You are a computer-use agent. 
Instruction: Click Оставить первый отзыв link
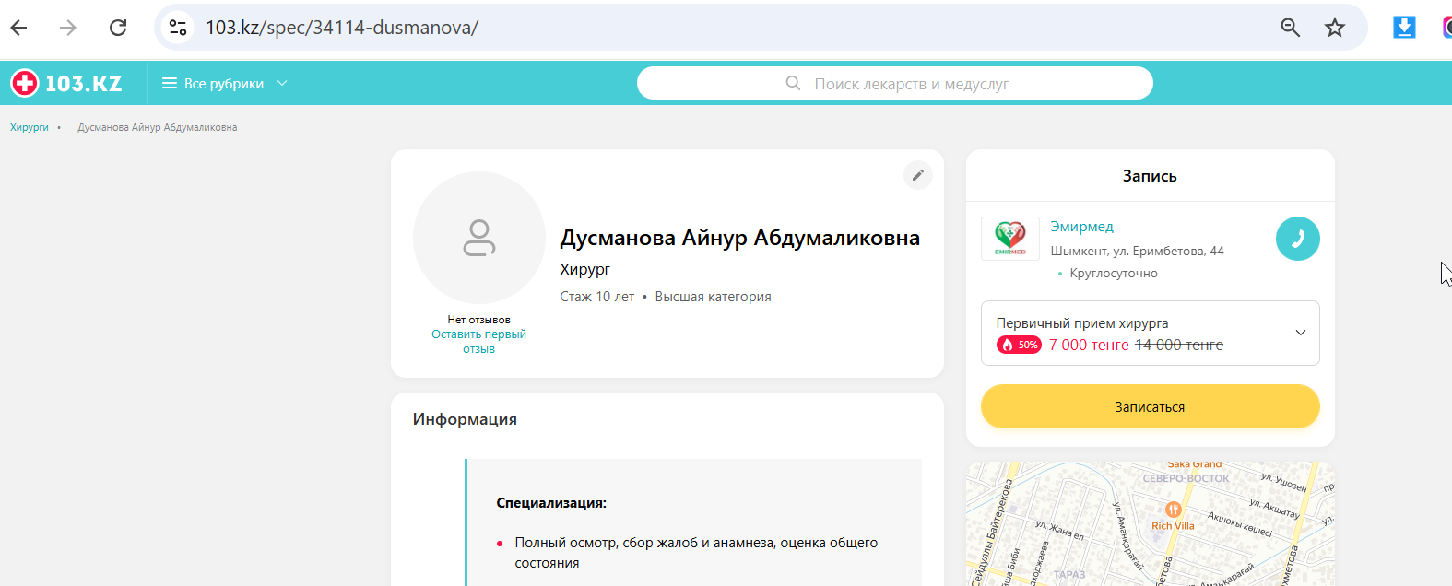[478, 342]
